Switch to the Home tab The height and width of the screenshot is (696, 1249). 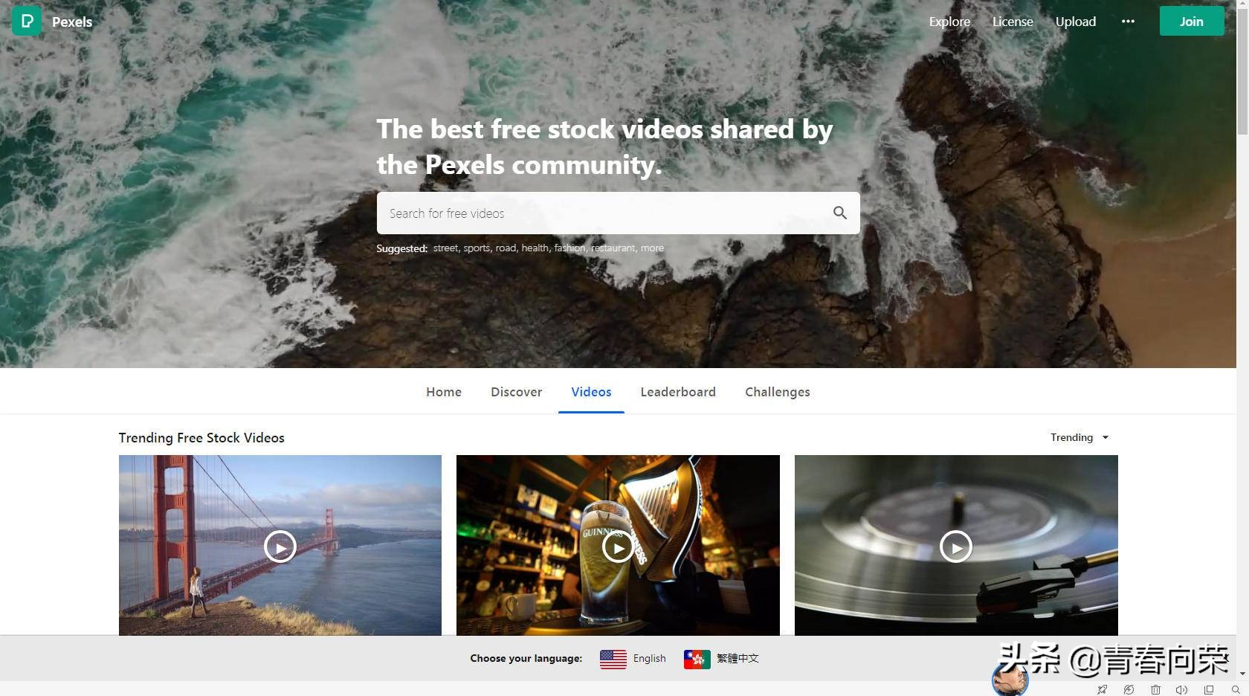point(444,392)
